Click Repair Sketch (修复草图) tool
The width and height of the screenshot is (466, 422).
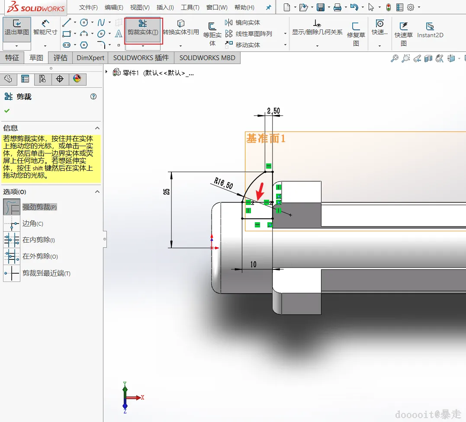click(x=356, y=34)
